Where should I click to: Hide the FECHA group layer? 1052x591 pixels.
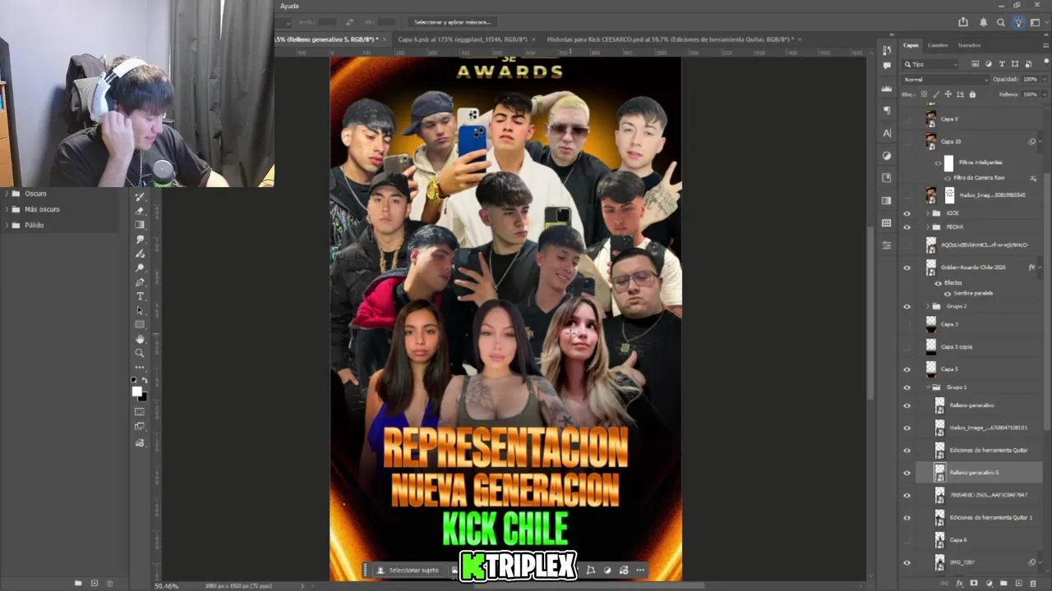click(907, 227)
